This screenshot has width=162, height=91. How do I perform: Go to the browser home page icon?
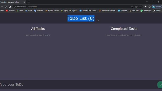click(x=10, y=7)
